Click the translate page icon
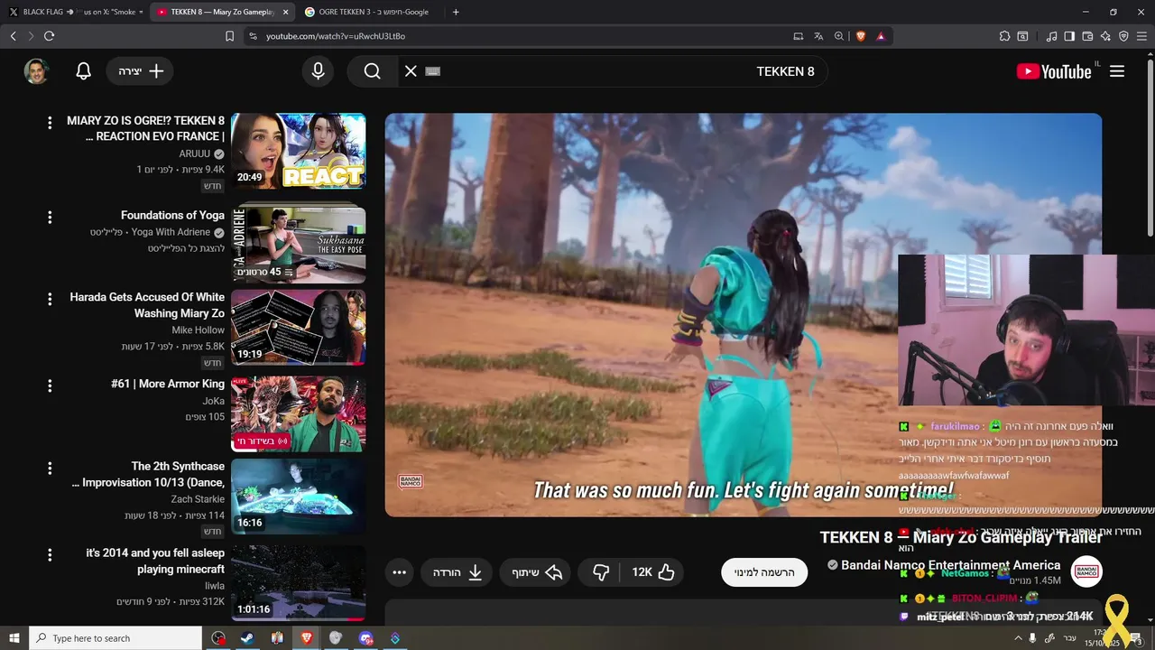This screenshot has width=1155, height=650. pos(818,36)
